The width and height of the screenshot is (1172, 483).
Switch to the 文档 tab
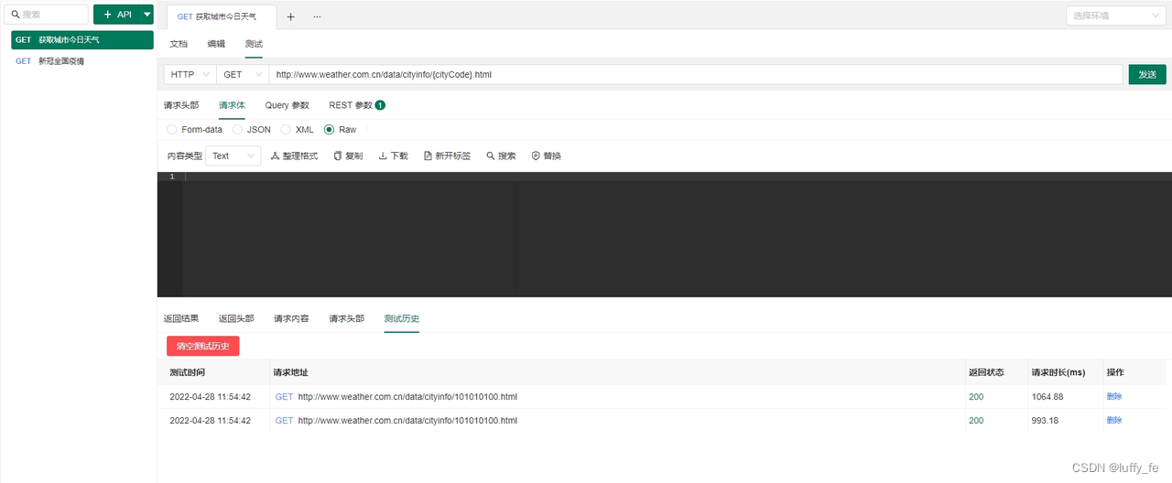(179, 44)
